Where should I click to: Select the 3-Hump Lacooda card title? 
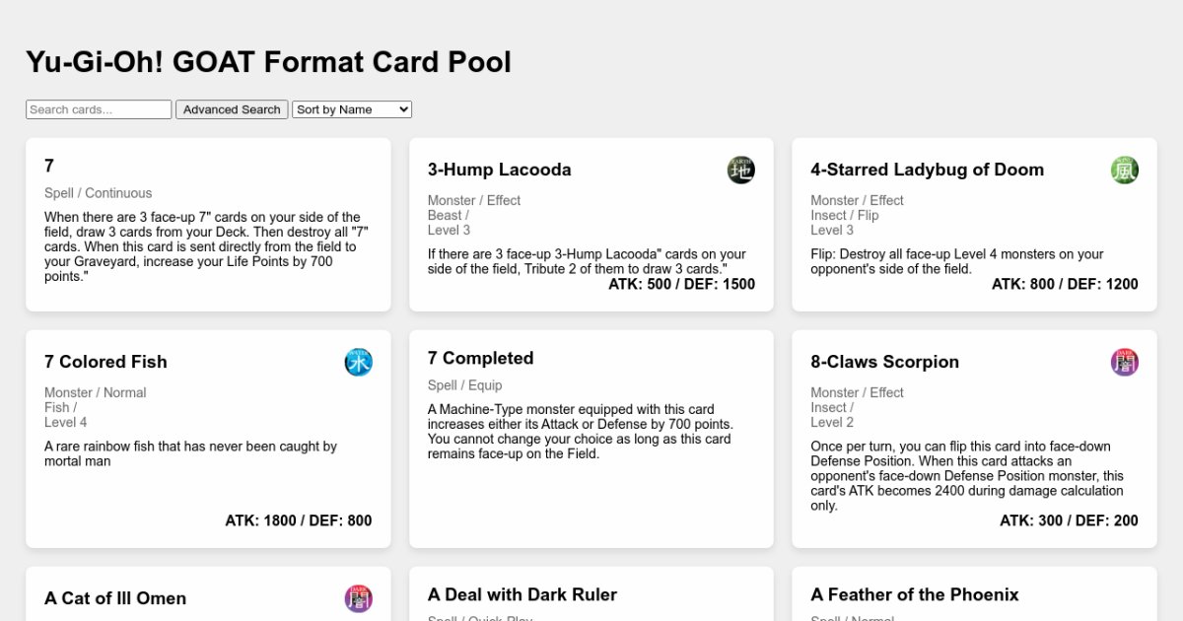499,170
